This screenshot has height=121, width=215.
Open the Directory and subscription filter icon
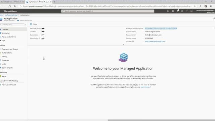[173, 11]
